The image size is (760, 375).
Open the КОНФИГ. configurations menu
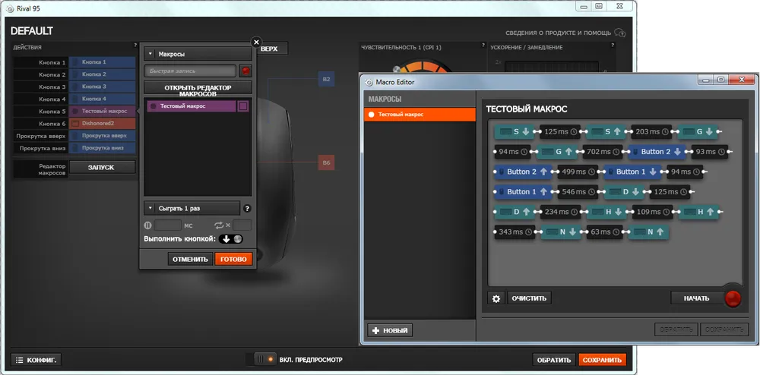tap(36, 360)
